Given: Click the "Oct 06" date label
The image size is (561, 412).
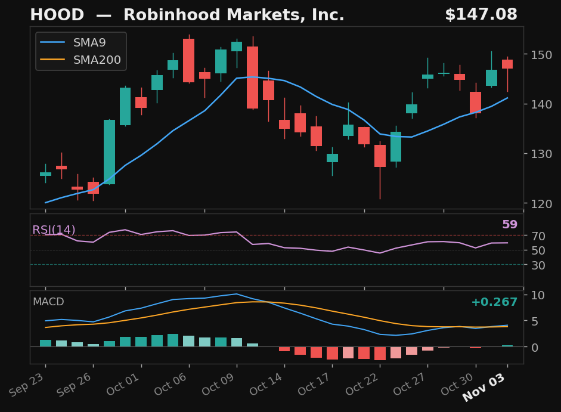Looking at the screenshot, I should (171, 384).
